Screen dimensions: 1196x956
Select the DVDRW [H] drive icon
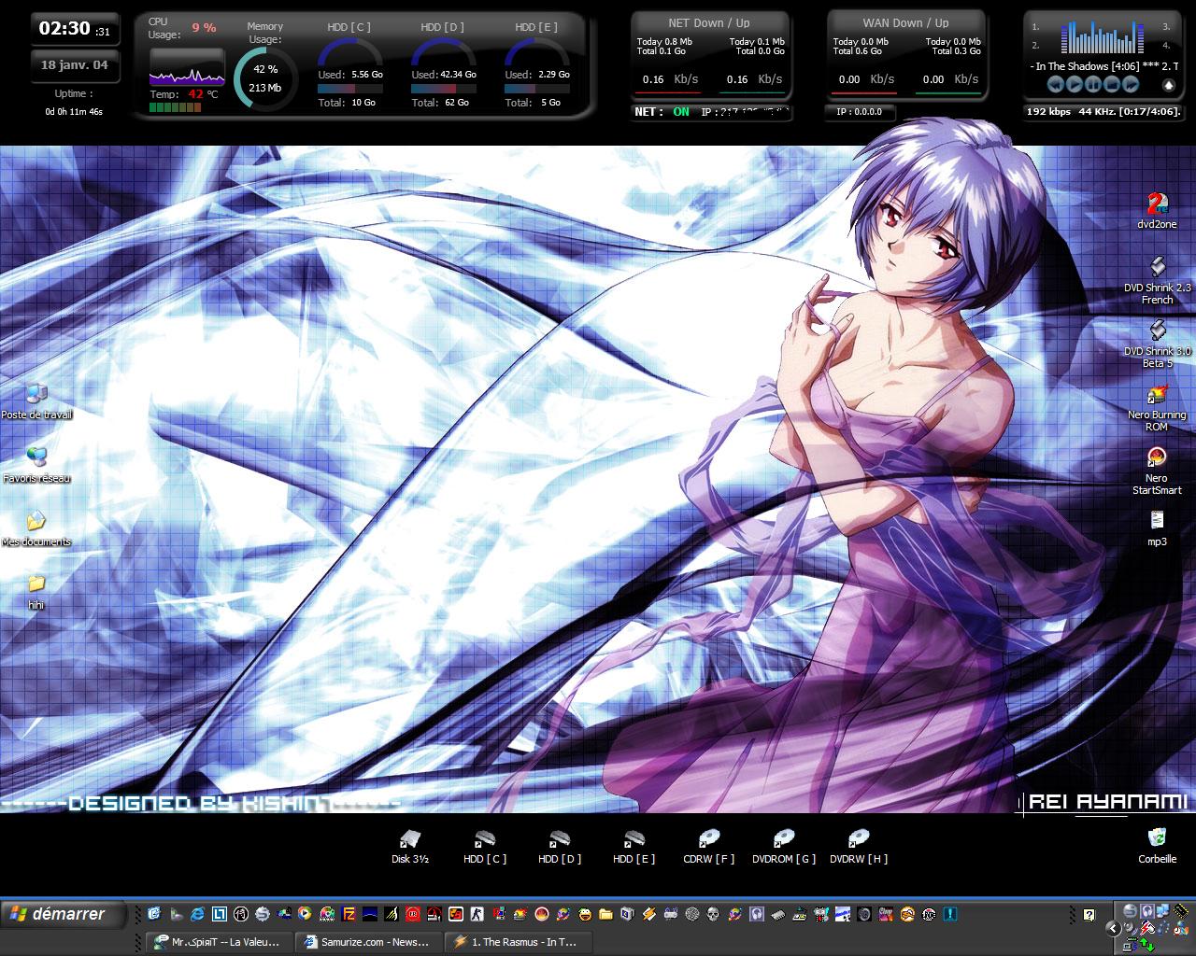pyautogui.click(x=858, y=839)
